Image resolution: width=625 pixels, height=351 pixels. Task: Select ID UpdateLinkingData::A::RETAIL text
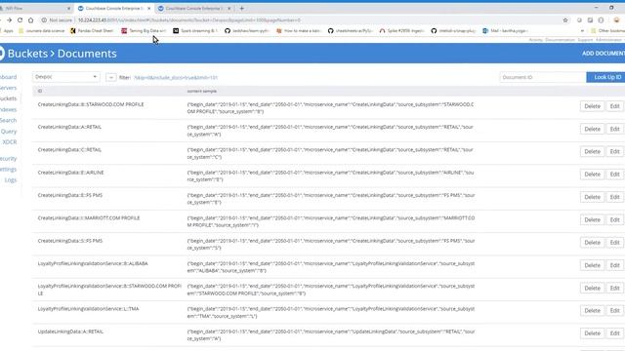click(70, 331)
